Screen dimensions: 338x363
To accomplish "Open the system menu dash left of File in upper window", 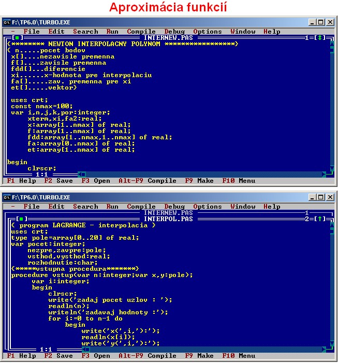I will tap(13, 32).
